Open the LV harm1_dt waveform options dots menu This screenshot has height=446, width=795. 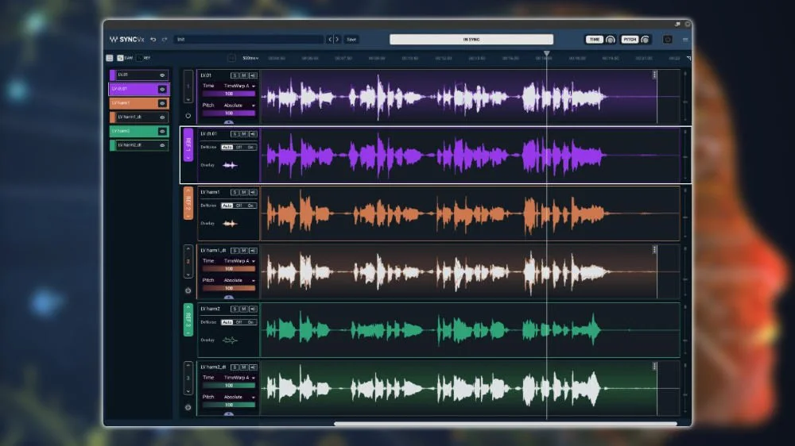tap(654, 249)
